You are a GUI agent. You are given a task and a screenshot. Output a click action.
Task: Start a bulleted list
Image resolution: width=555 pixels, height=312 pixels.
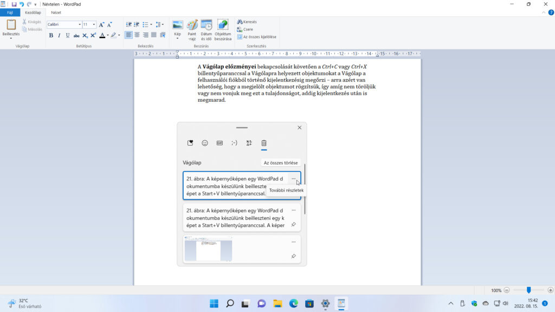coord(145,24)
